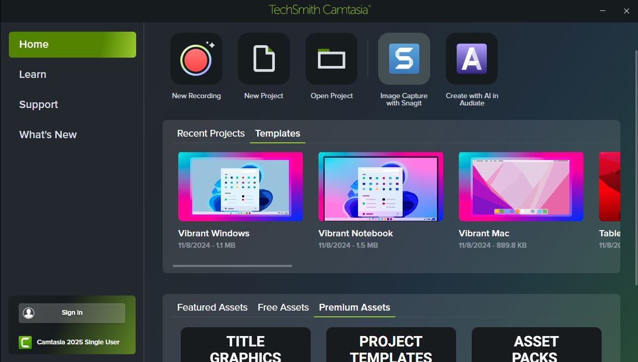Click the templates horizontal scrollbar
Screen dimensions: 638x362
coord(232,266)
